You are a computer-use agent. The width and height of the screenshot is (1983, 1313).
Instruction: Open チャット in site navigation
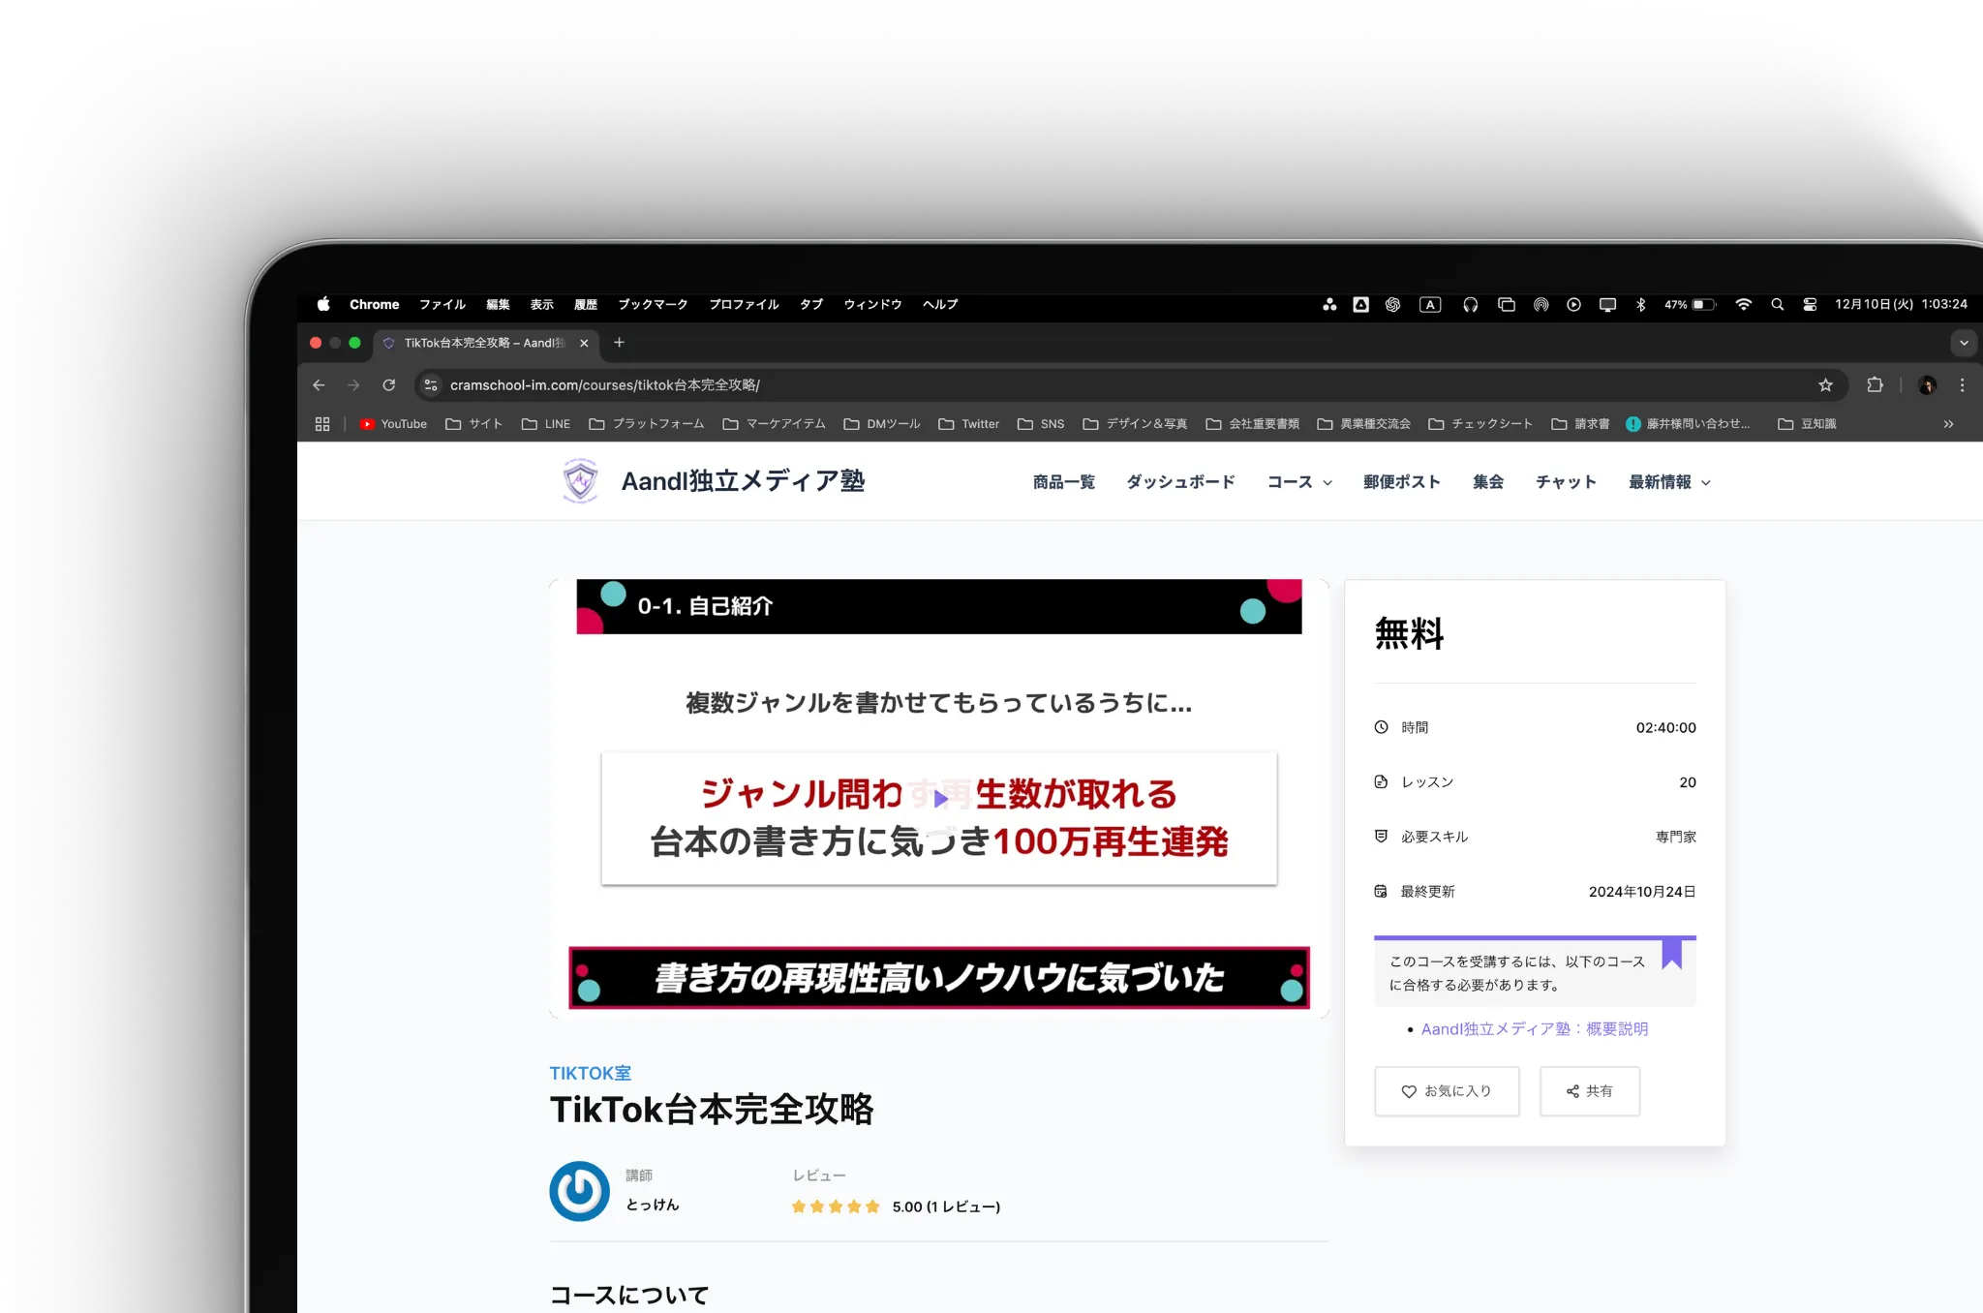[1565, 482]
